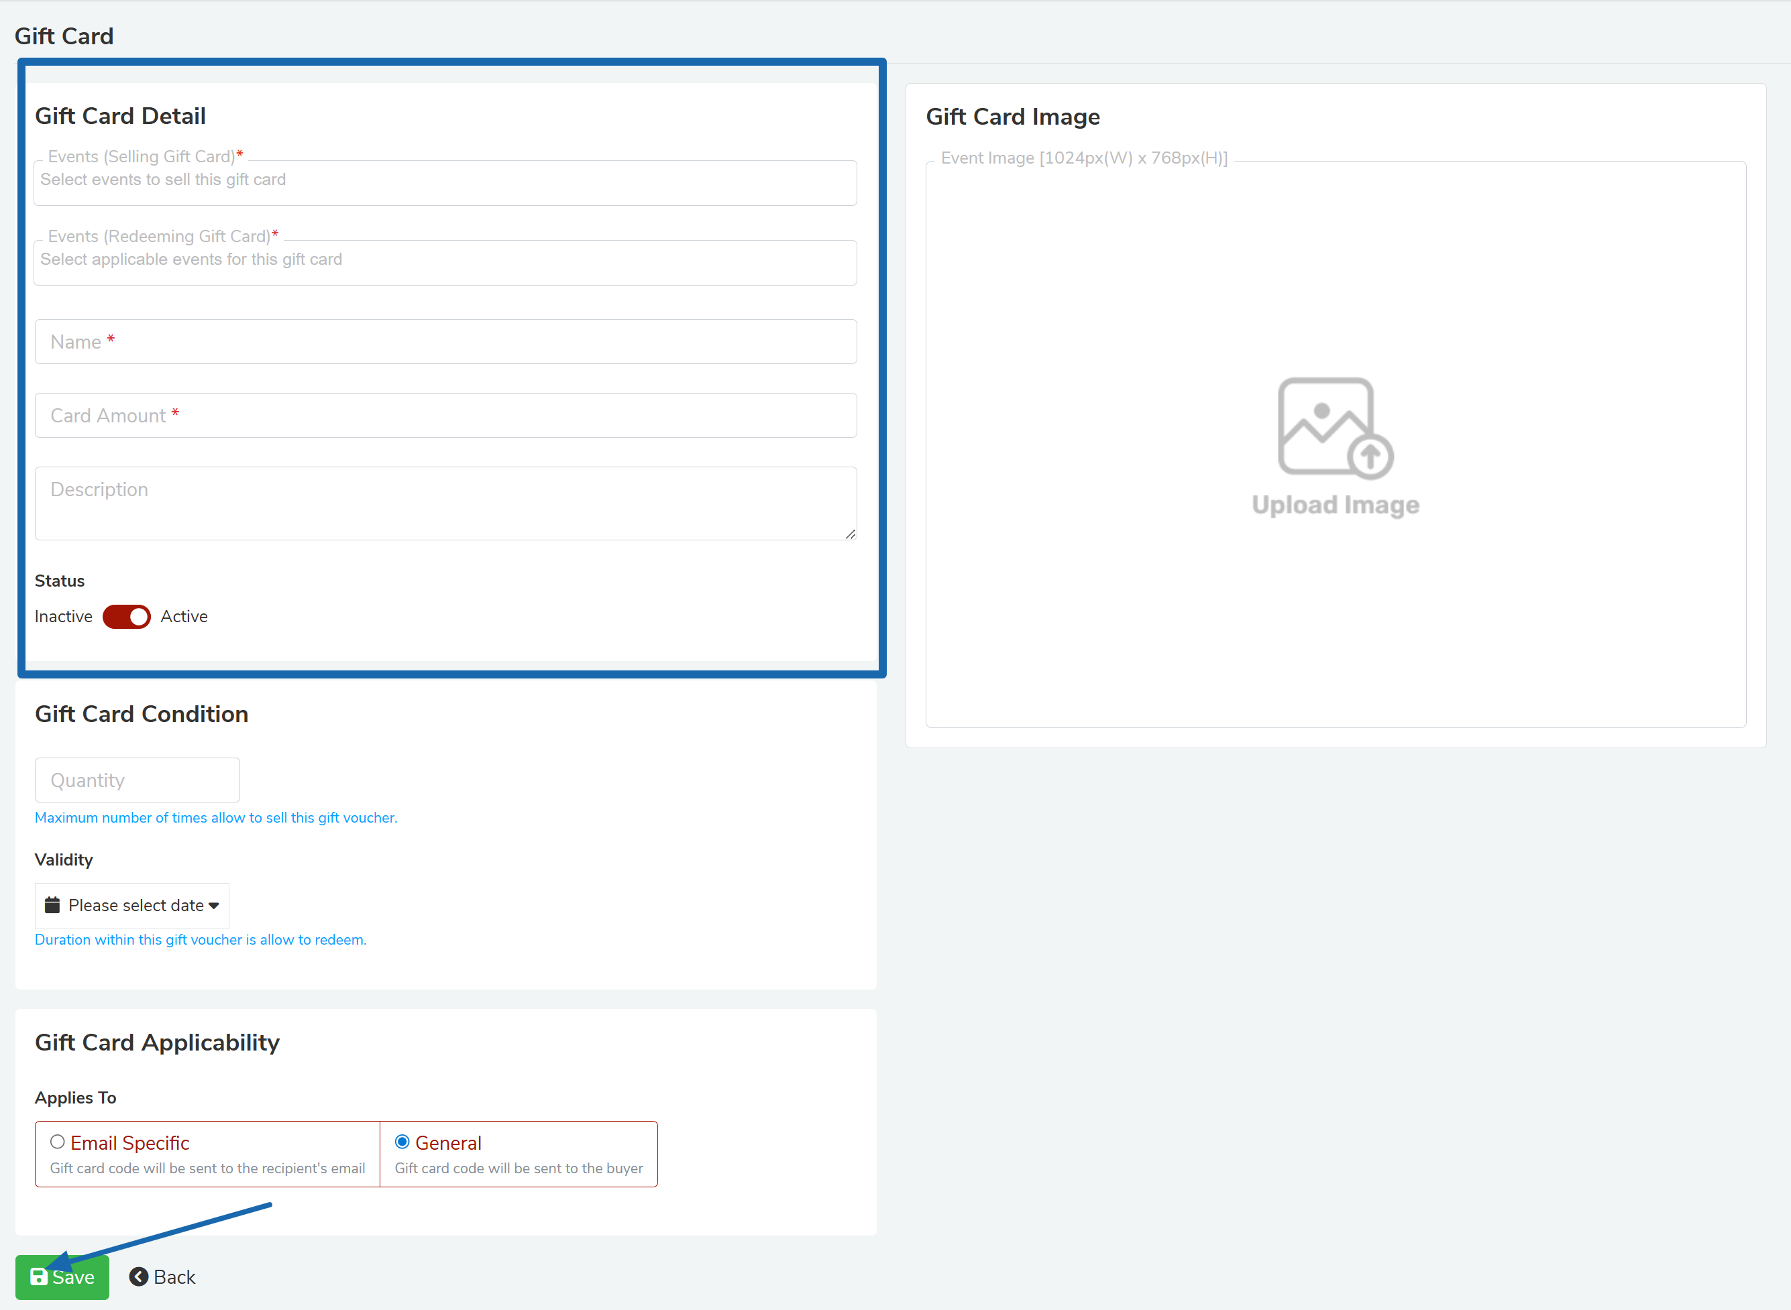The width and height of the screenshot is (1791, 1310).
Task: Click the Quantity input field
Action: coord(138,780)
